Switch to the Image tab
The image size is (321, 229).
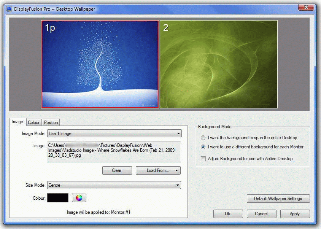point(17,122)
